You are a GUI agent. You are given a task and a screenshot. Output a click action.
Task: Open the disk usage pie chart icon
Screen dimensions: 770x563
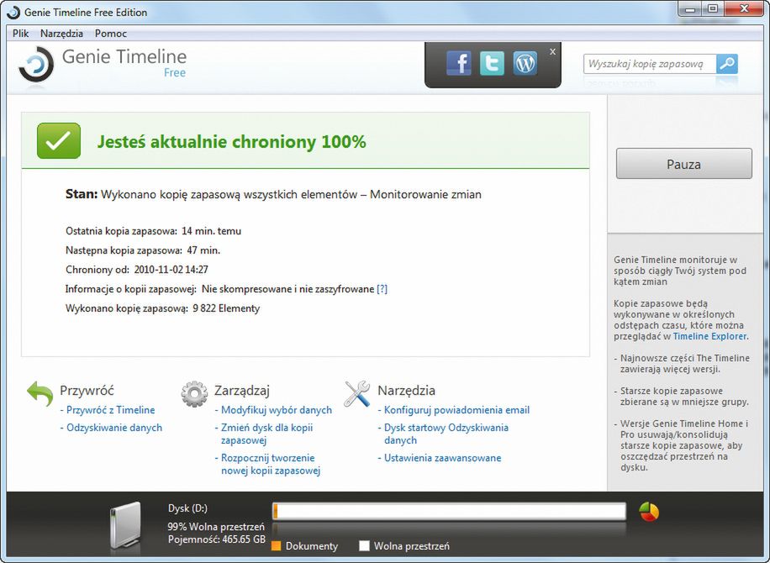pos(649,512)
